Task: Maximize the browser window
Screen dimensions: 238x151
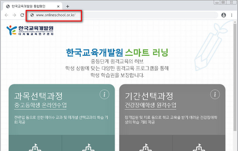Action: [223, 2]
